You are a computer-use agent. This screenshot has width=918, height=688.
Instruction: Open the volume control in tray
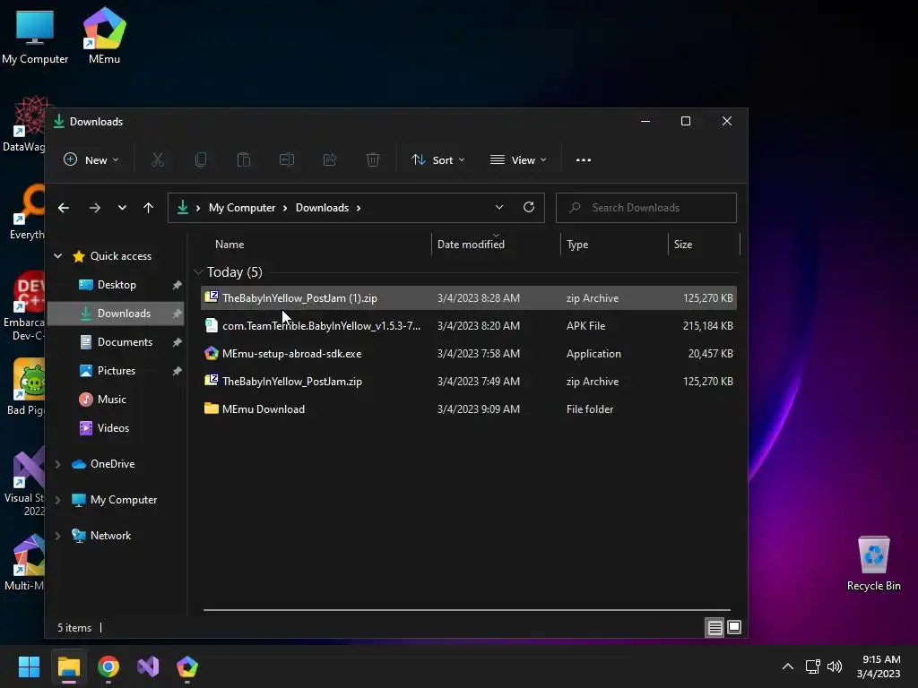point(835,666)
